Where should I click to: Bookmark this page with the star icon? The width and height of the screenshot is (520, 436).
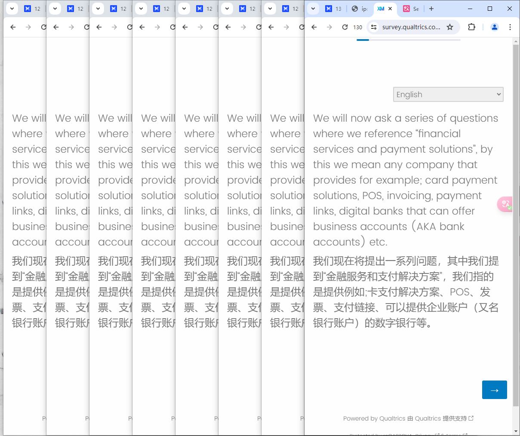click(450, 27)
